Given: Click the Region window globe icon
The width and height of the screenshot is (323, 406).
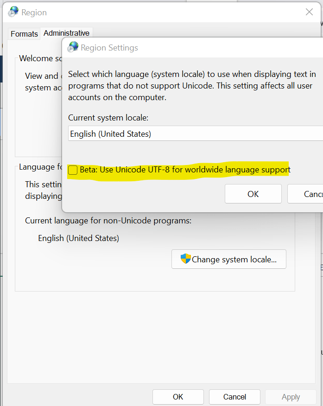Looking at the screenshot, I should (x=14, y=12).
